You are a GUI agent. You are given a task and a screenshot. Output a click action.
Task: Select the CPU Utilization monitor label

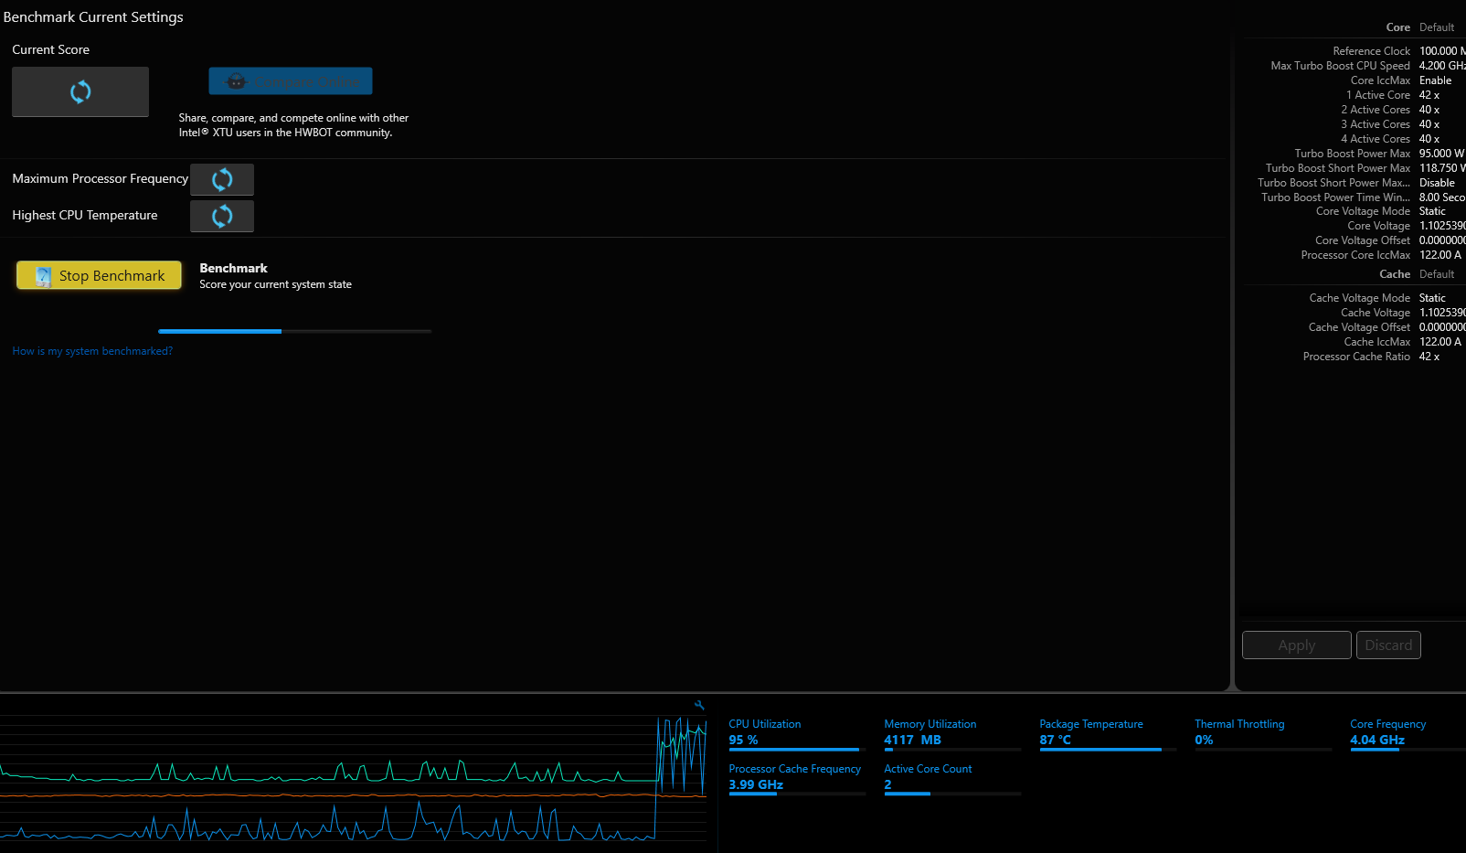[765, 724]
